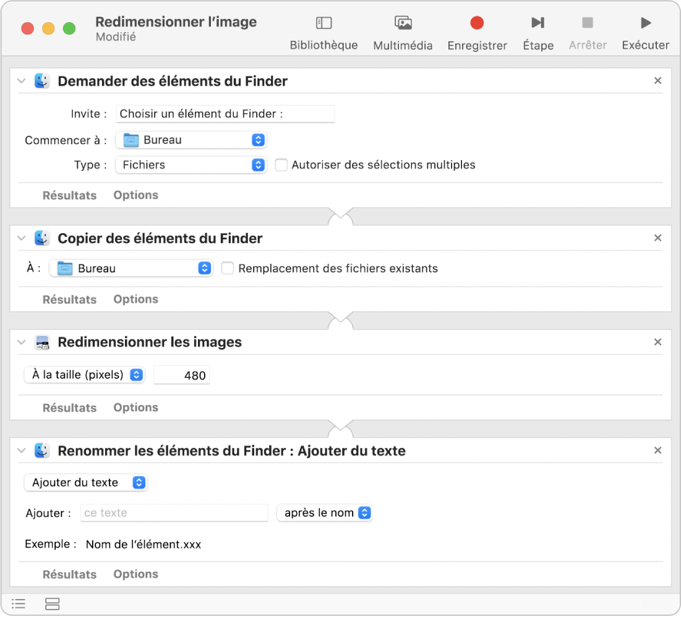Collapse the Demander des éléments du Finder action

click(x=22, y=81)
